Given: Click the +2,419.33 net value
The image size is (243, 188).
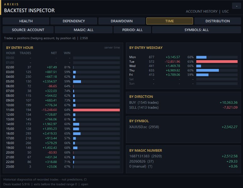Looking at the screenshot, I should [x=50, y=133].
